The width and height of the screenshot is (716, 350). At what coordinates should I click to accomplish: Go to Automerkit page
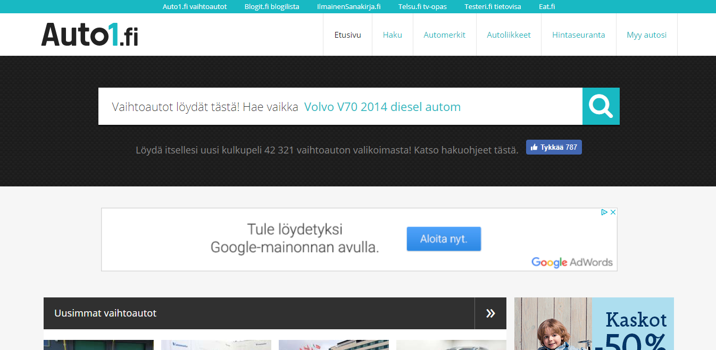pos(445,35)
